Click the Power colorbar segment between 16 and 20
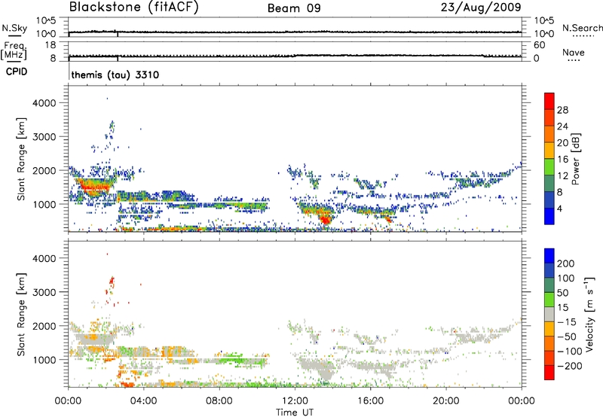 click(x=549, y=151)
